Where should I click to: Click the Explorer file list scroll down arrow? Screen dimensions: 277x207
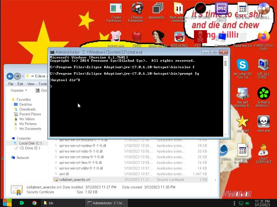[x=215, y=180]
